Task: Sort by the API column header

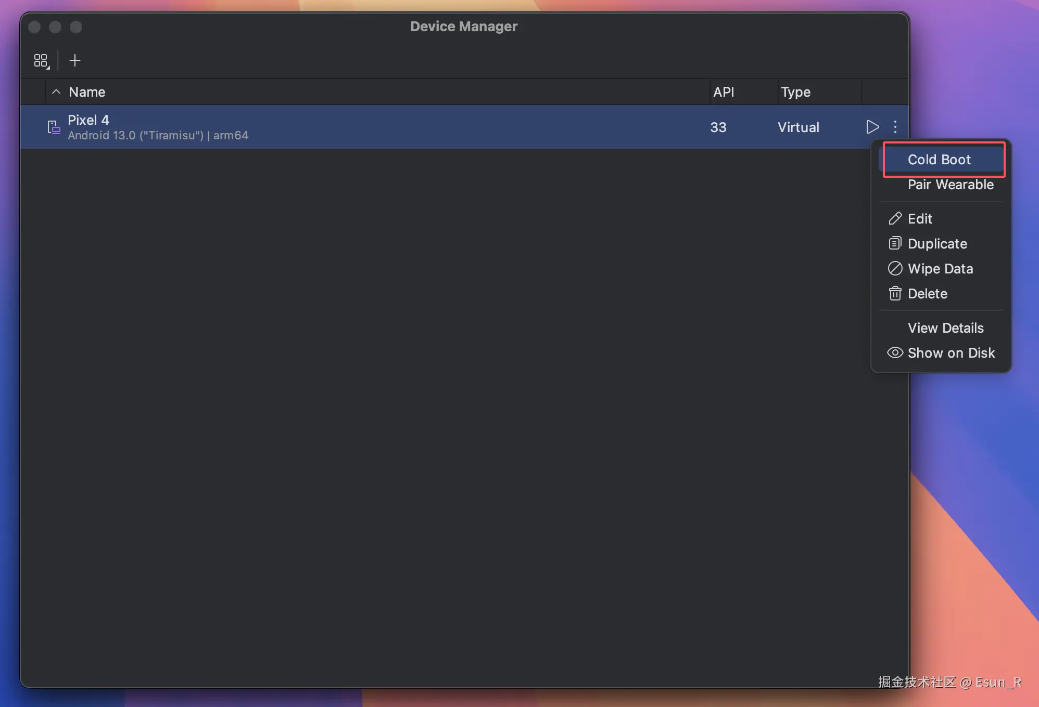Action: (724, 92)
